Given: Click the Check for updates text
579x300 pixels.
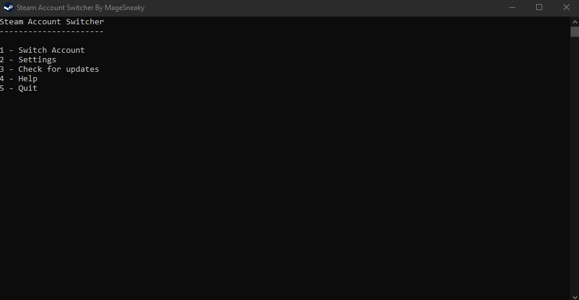Looking at the screenshot, I should pyautogui.click(x=59, y=69).
